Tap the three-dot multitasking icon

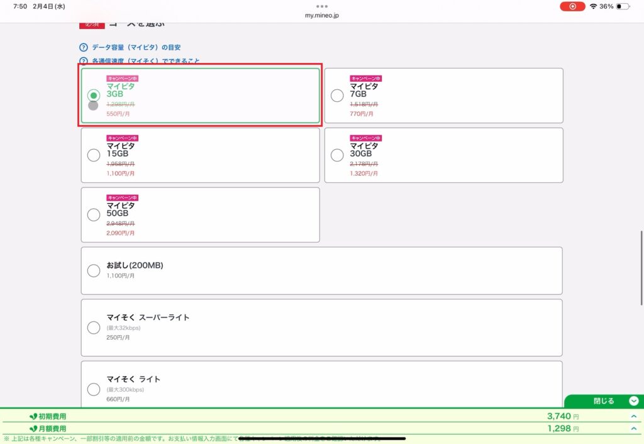322,6
